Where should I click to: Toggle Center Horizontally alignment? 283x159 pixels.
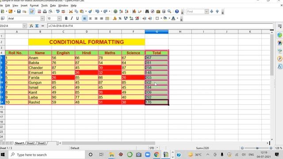coord(90,19)
